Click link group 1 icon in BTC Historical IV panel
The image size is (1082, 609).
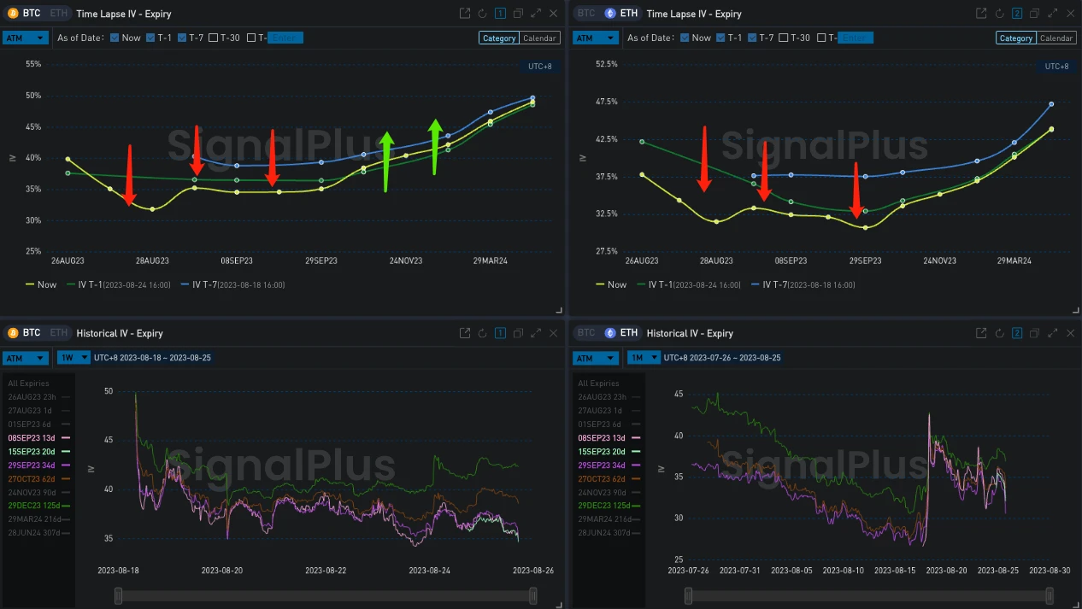(x=500, y=333)
